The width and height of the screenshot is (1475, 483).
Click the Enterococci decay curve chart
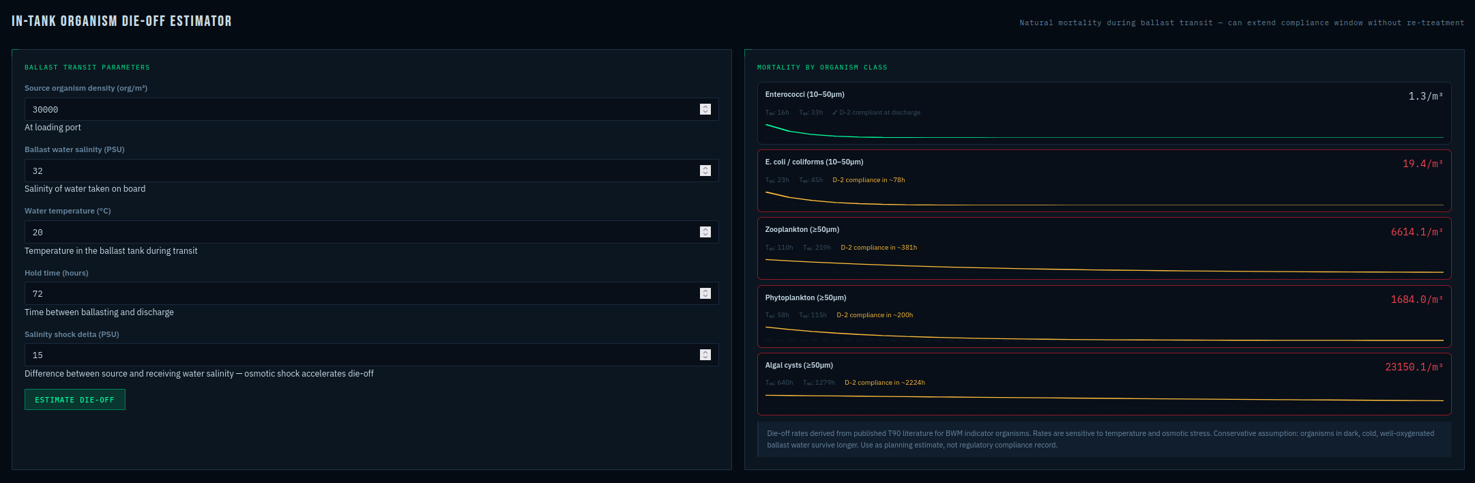1104,130
